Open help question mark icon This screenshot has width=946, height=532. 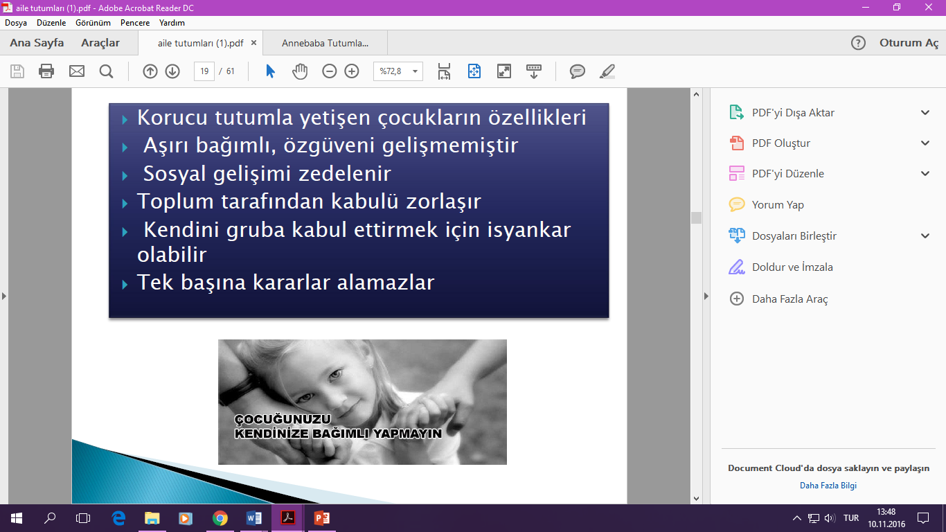click(858, 43)
